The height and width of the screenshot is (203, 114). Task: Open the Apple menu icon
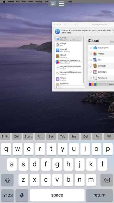pos(4,2)
